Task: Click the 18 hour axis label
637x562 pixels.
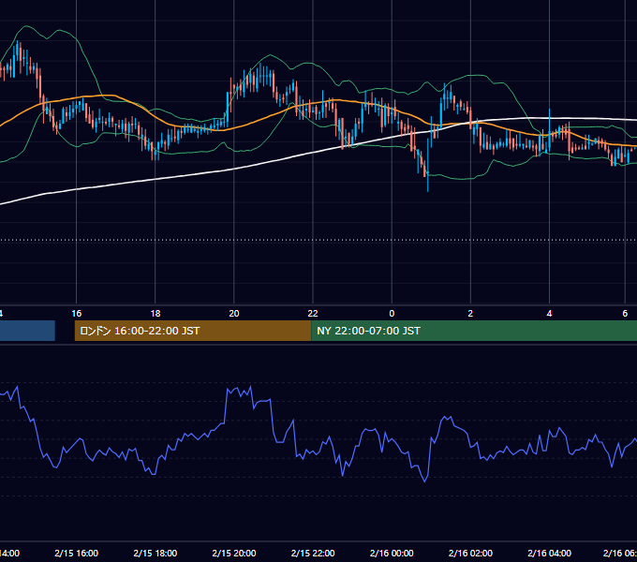Action: pos(156,314)
